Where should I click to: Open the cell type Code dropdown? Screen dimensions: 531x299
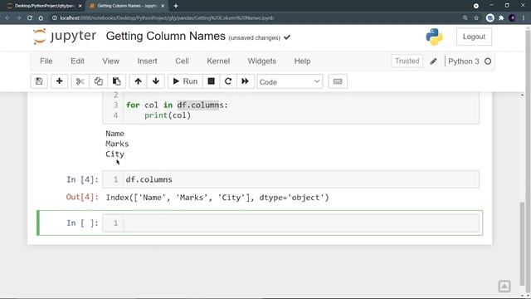click(290, 81)
